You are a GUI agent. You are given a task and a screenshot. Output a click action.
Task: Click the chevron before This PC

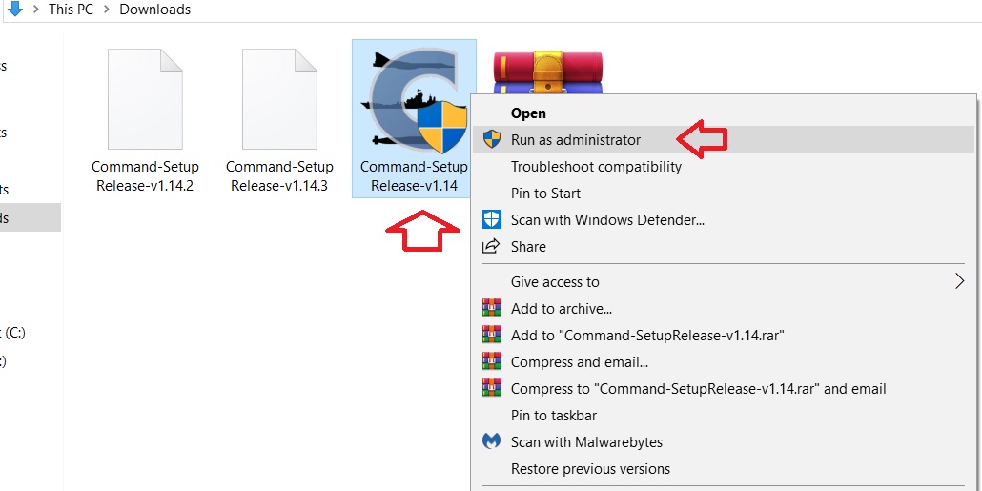35,10
